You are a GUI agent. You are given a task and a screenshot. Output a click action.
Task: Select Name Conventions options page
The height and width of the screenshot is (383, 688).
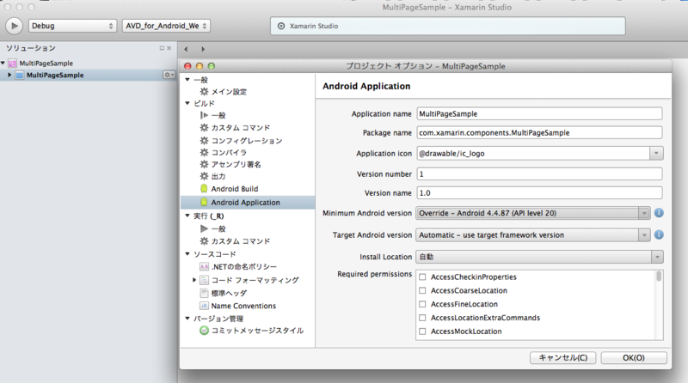pos(243,306)
